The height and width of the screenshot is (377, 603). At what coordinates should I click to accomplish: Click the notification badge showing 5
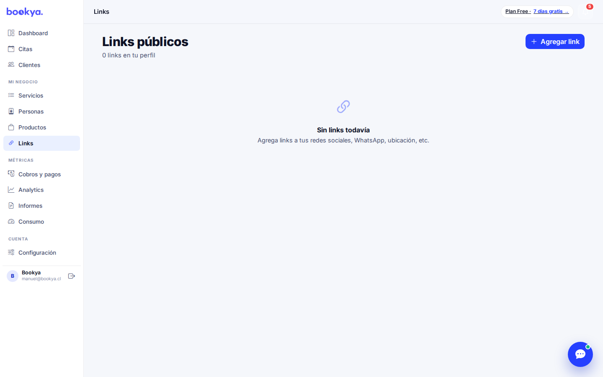[x=590, y=7]
